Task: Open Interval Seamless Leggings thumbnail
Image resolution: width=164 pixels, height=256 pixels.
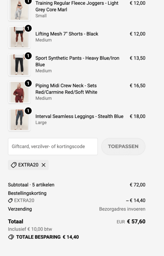Action: (x=19, y=120)
